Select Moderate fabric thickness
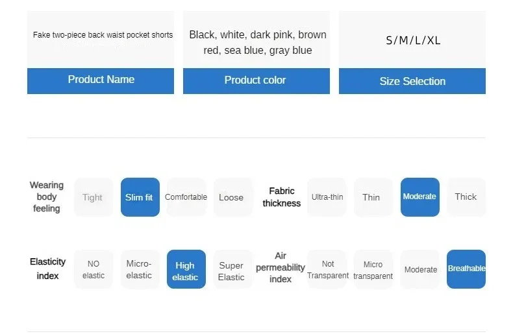 (419, 197)
